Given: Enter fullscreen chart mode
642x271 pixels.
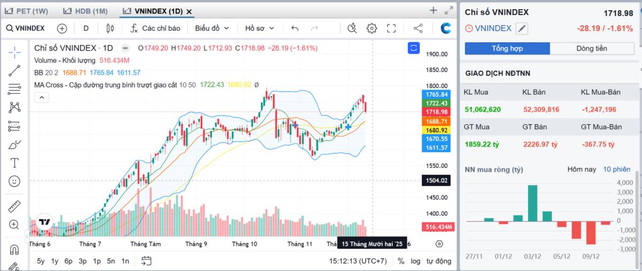Looking at the screenshot, I should (x=391, y=28).
